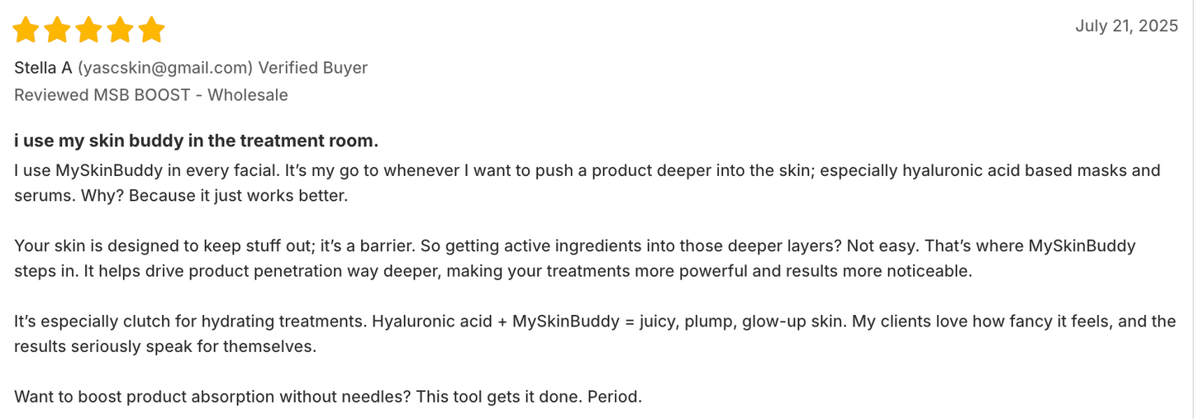The image size is (1194, 419).
Task: Click the second rating star
Action: 58,31
